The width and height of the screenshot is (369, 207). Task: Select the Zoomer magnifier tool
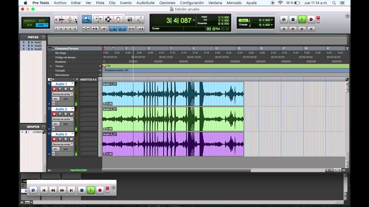point(86,19)
